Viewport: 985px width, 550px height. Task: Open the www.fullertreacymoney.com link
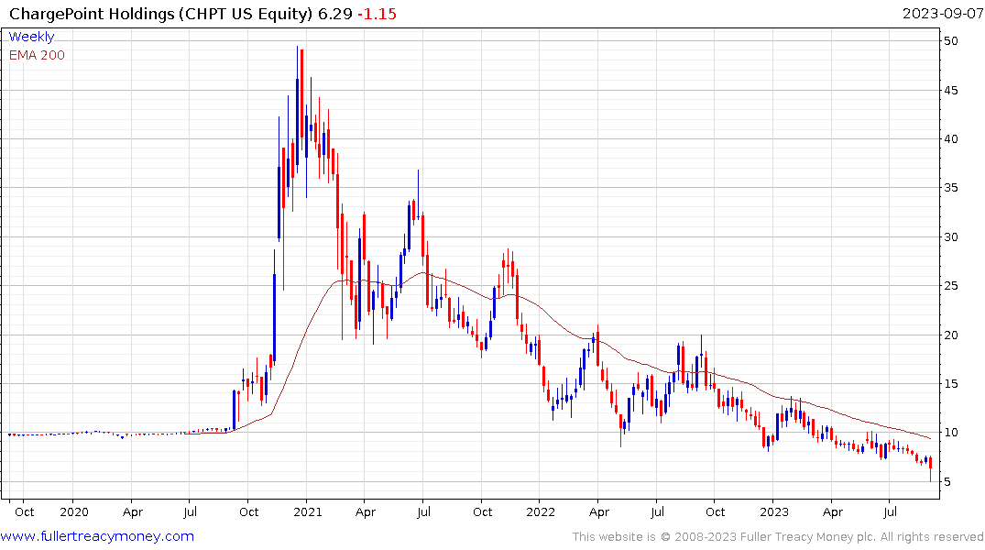97,536
